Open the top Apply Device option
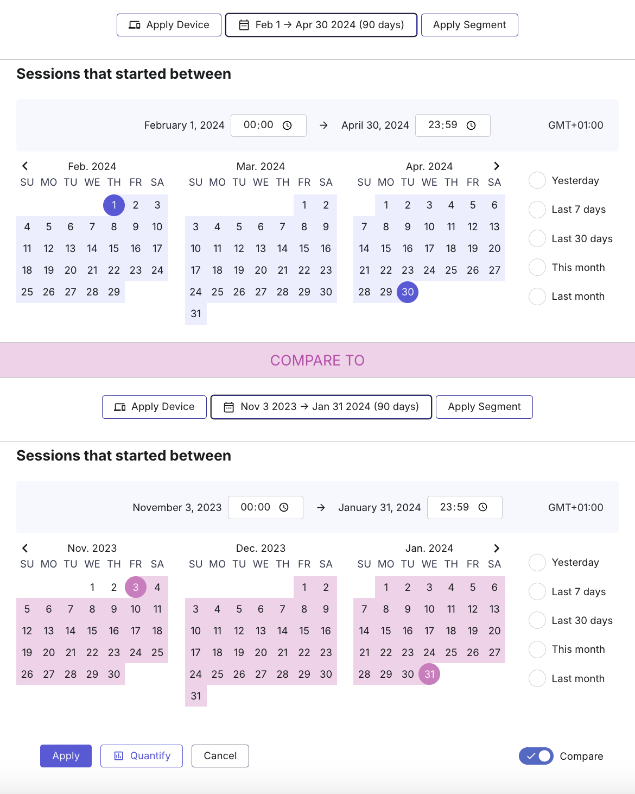Screen dimensions: 635x794 [169, 25]
